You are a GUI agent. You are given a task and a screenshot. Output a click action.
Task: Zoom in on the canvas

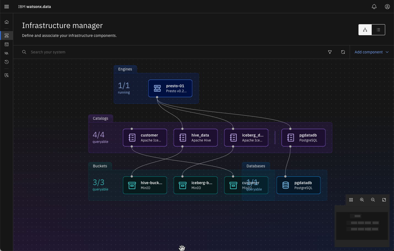(x=362, y=200)
